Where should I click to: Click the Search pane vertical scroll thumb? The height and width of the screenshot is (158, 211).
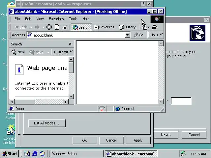click(71, 67)
